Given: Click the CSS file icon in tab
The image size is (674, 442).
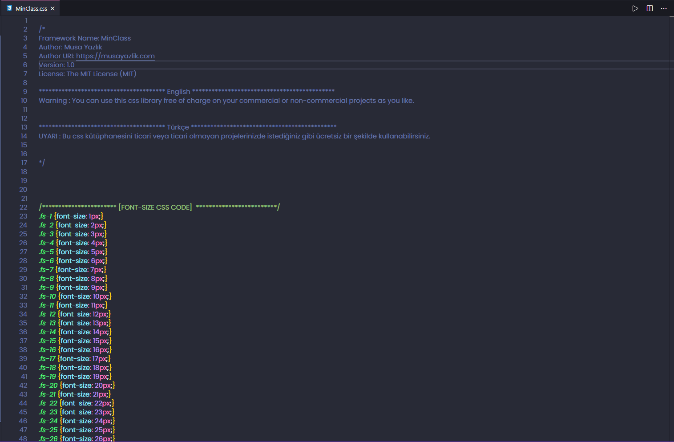Looking at the screenshot, I should (9, 8).
